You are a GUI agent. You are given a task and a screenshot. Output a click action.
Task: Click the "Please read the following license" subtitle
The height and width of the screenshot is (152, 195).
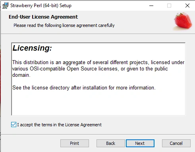64,25
